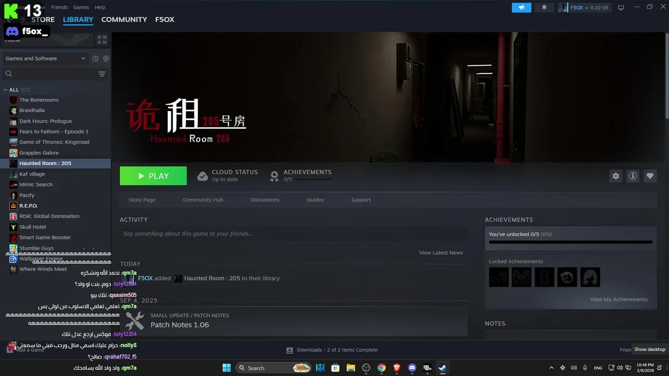Open Brave browser from taskbar
This screenshot has height=376, width=669.
pyautogui.click(x=397, y=368)
